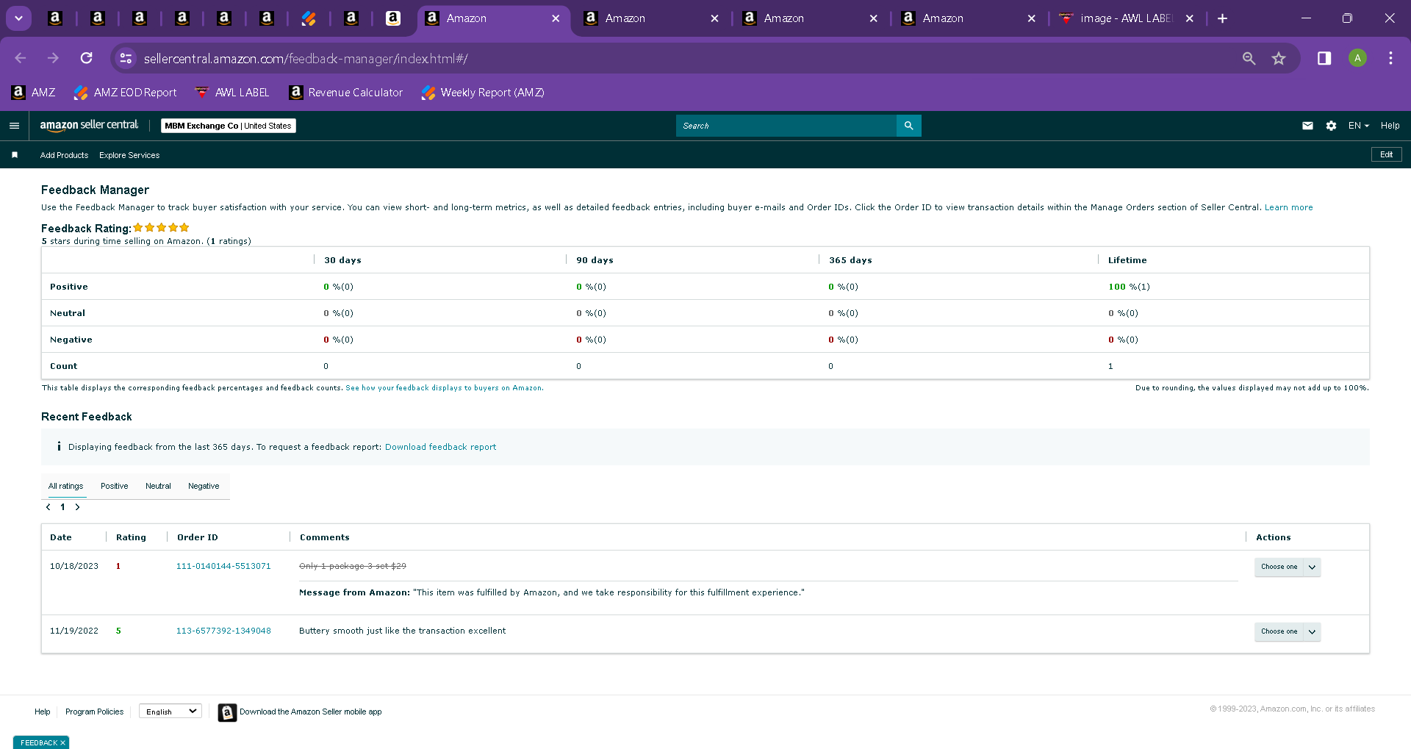Image resolution: width=1411 pixels, height=749 pixels.
Task: Click Download feedback report link
Action: point(441,447)
